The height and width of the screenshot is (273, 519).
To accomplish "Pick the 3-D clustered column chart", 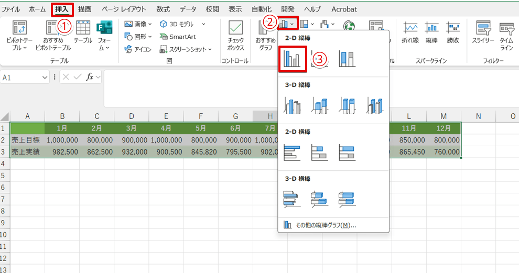I will [x=291, y=106].
